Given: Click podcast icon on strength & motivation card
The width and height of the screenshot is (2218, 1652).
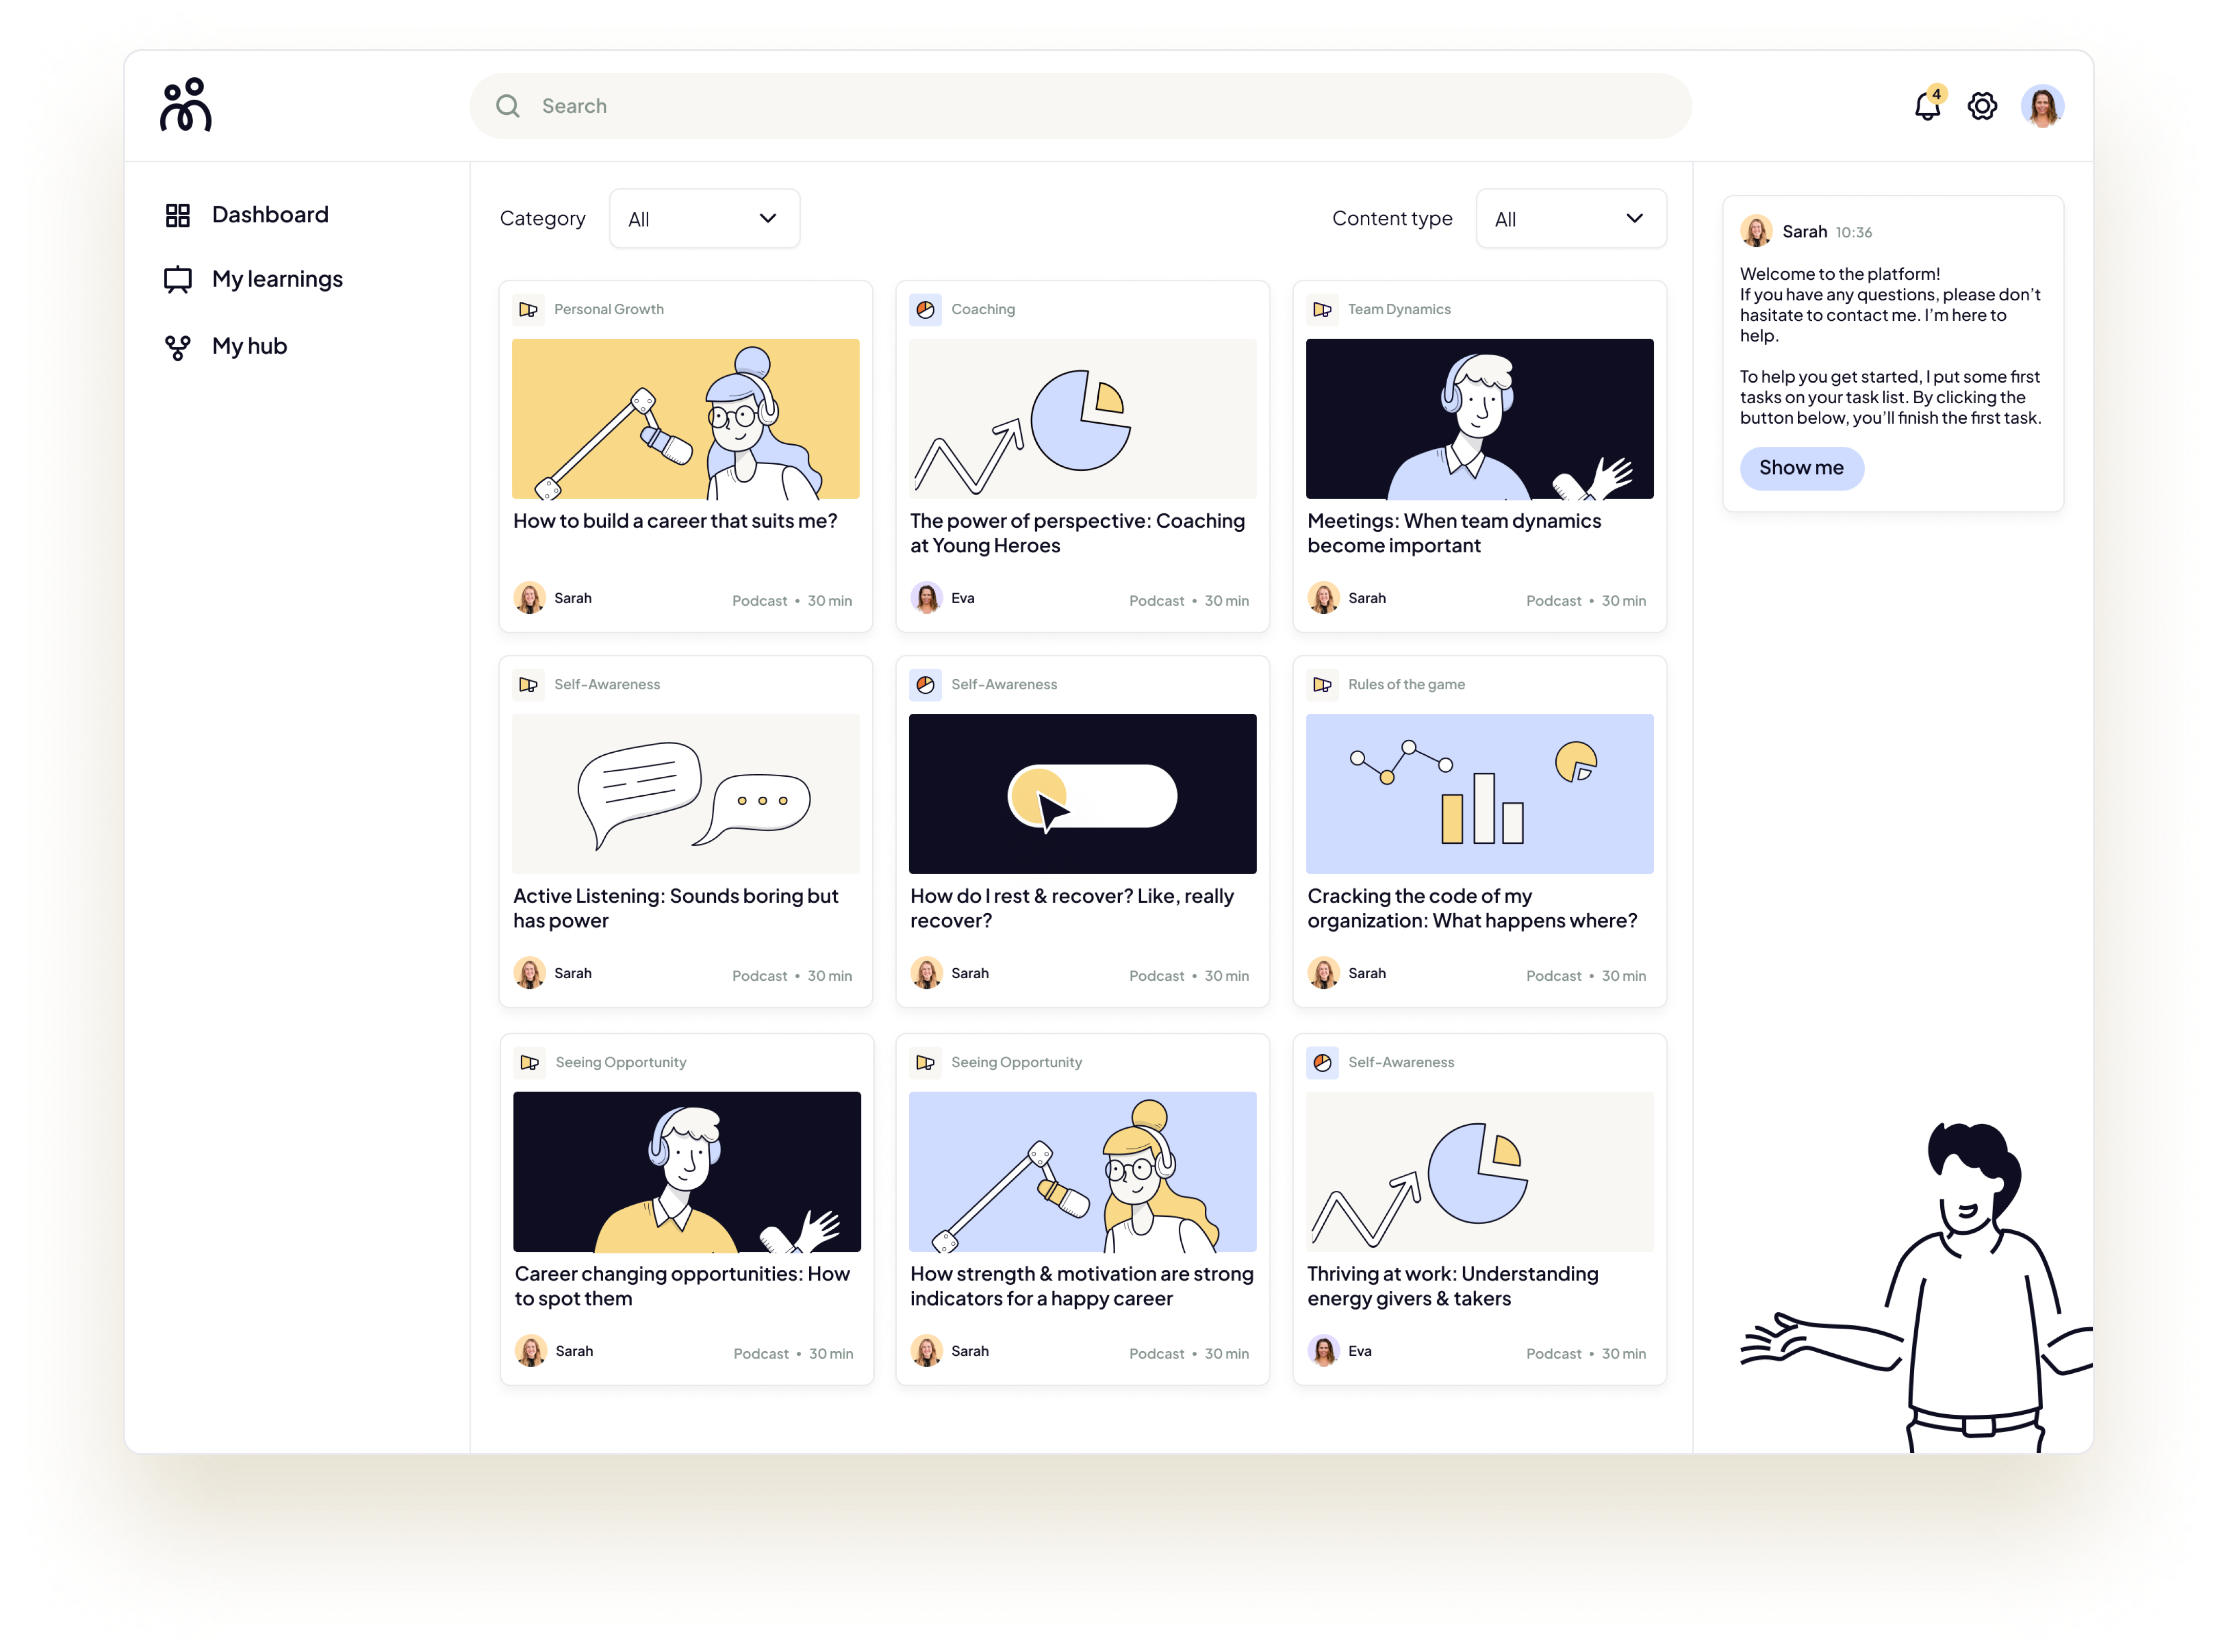Looking at the screenshot, I should coord(925,1063).
